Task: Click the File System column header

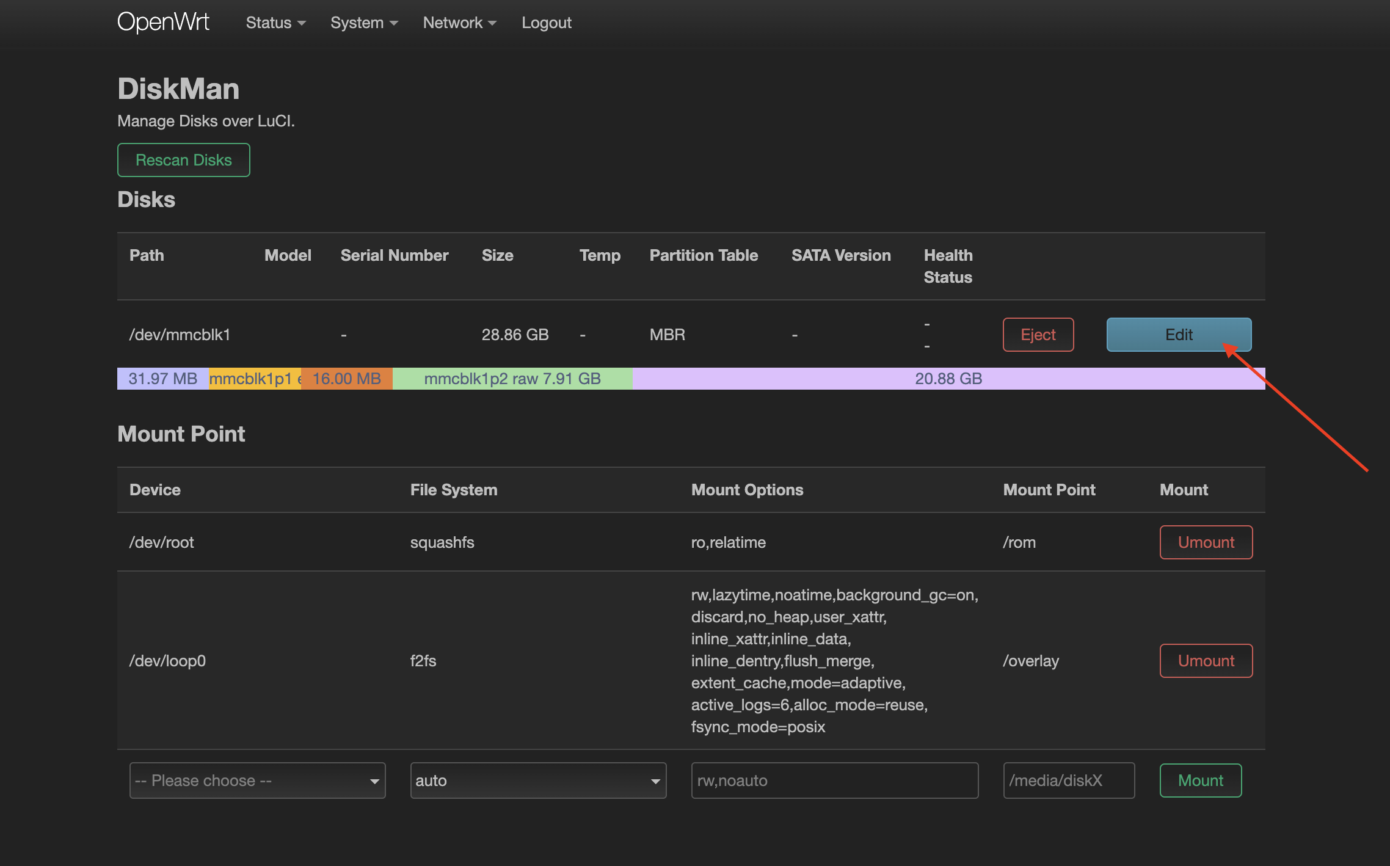Action: (x=454, y=490)
